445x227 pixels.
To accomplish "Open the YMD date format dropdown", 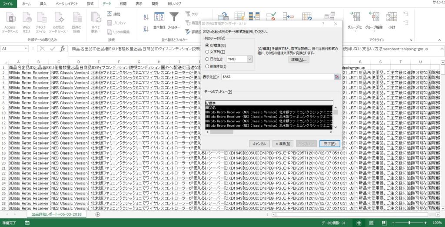I will click(250, 59).
